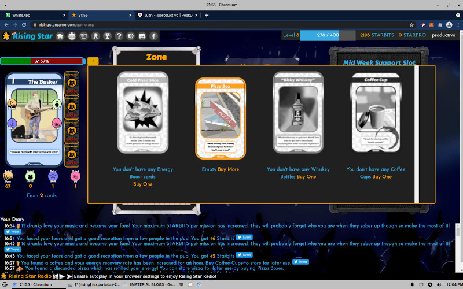Screen dimensions: 463x289
Task: Reload the page
Action: click(24, 25)
